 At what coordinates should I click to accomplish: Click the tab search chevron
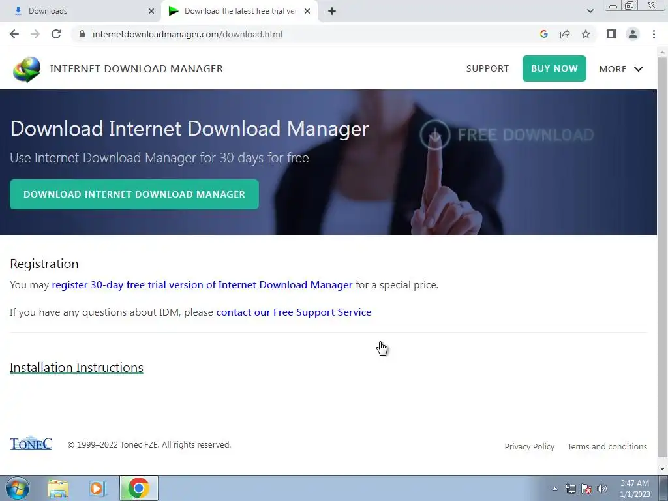pos(590,11)
